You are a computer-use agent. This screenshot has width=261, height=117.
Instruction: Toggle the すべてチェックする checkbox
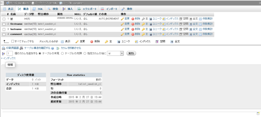(x=13, y=41)
